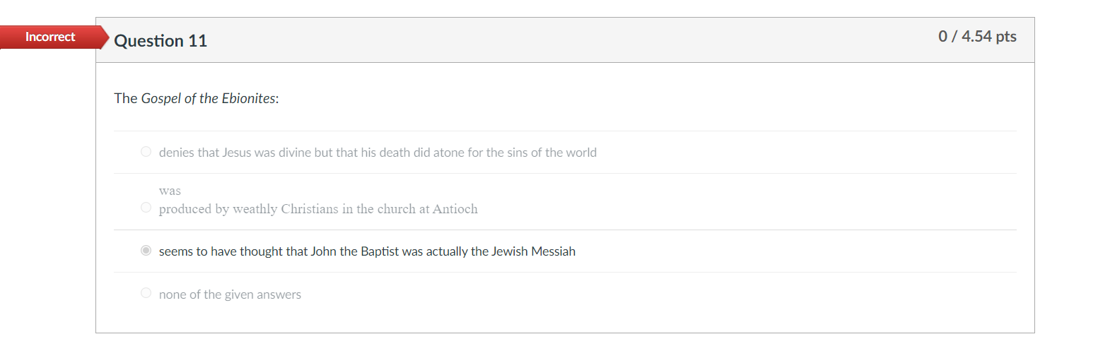Image resolution: width=1098 pixels, height=351 pixels.
Task: Click the empty grey question header bar
Action: click(566, 40)
